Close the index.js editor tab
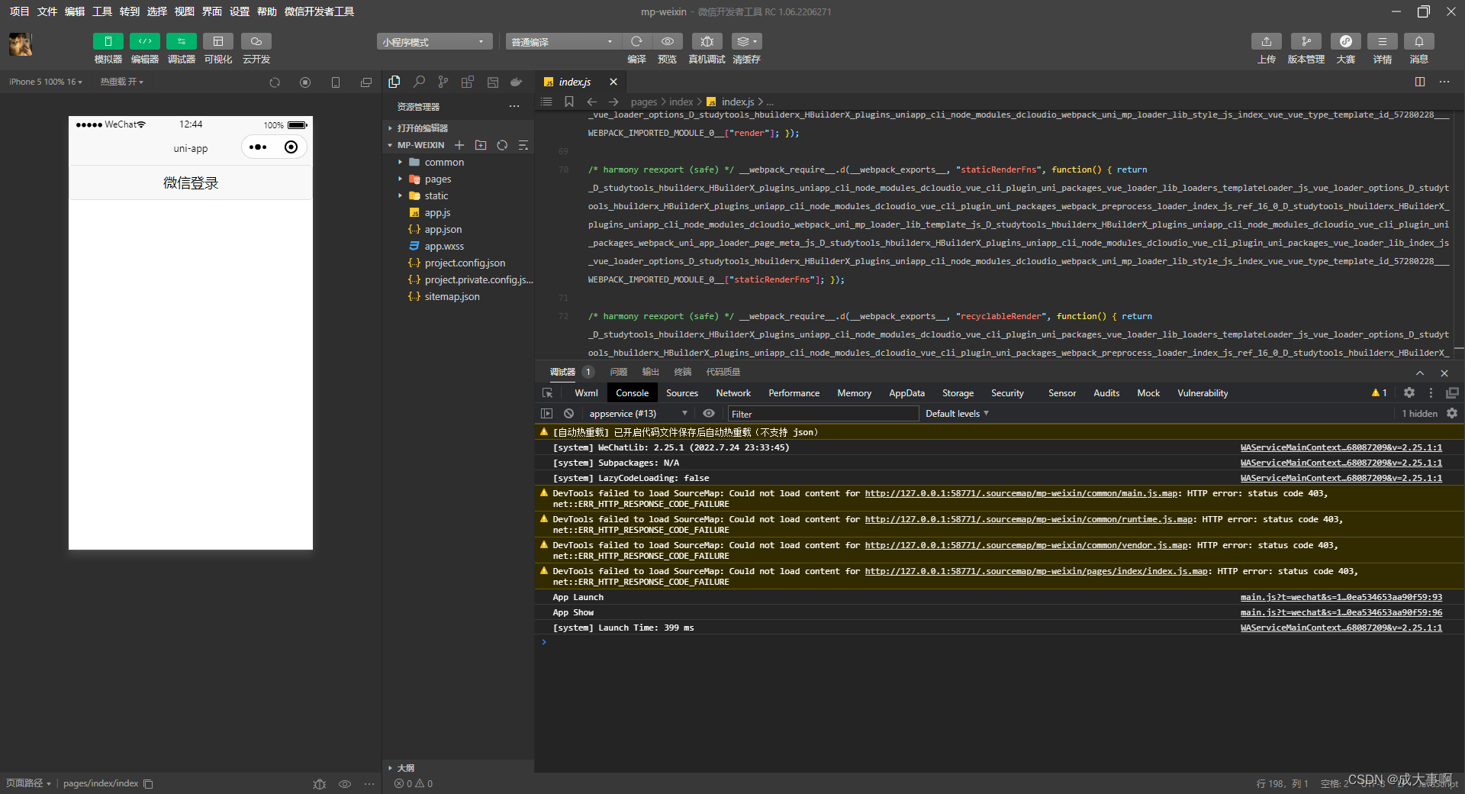This screenshot has height=794, width=1465. 613,82
